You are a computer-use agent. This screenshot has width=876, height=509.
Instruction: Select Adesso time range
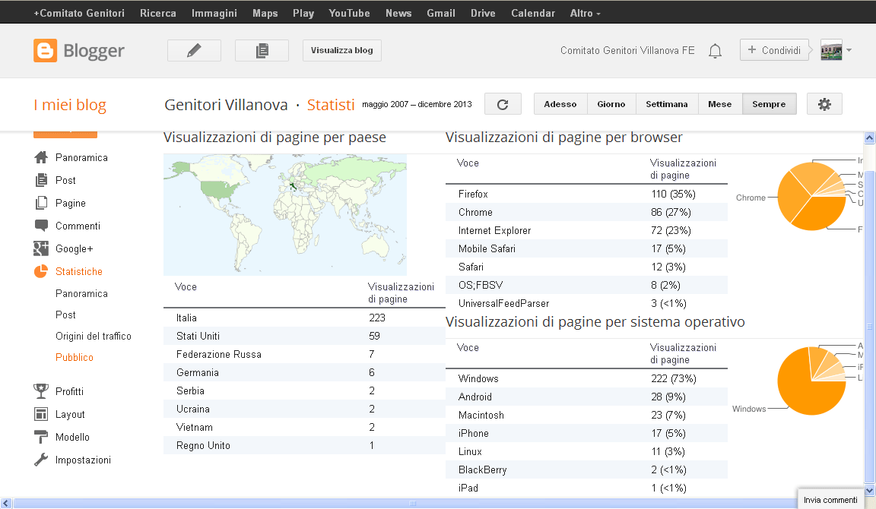click(560, 104)
